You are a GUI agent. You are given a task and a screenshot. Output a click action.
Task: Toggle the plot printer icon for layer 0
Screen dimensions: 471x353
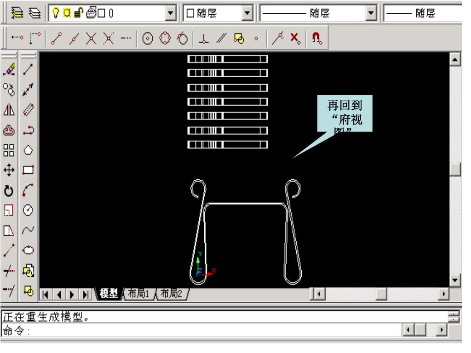[91, 13]
